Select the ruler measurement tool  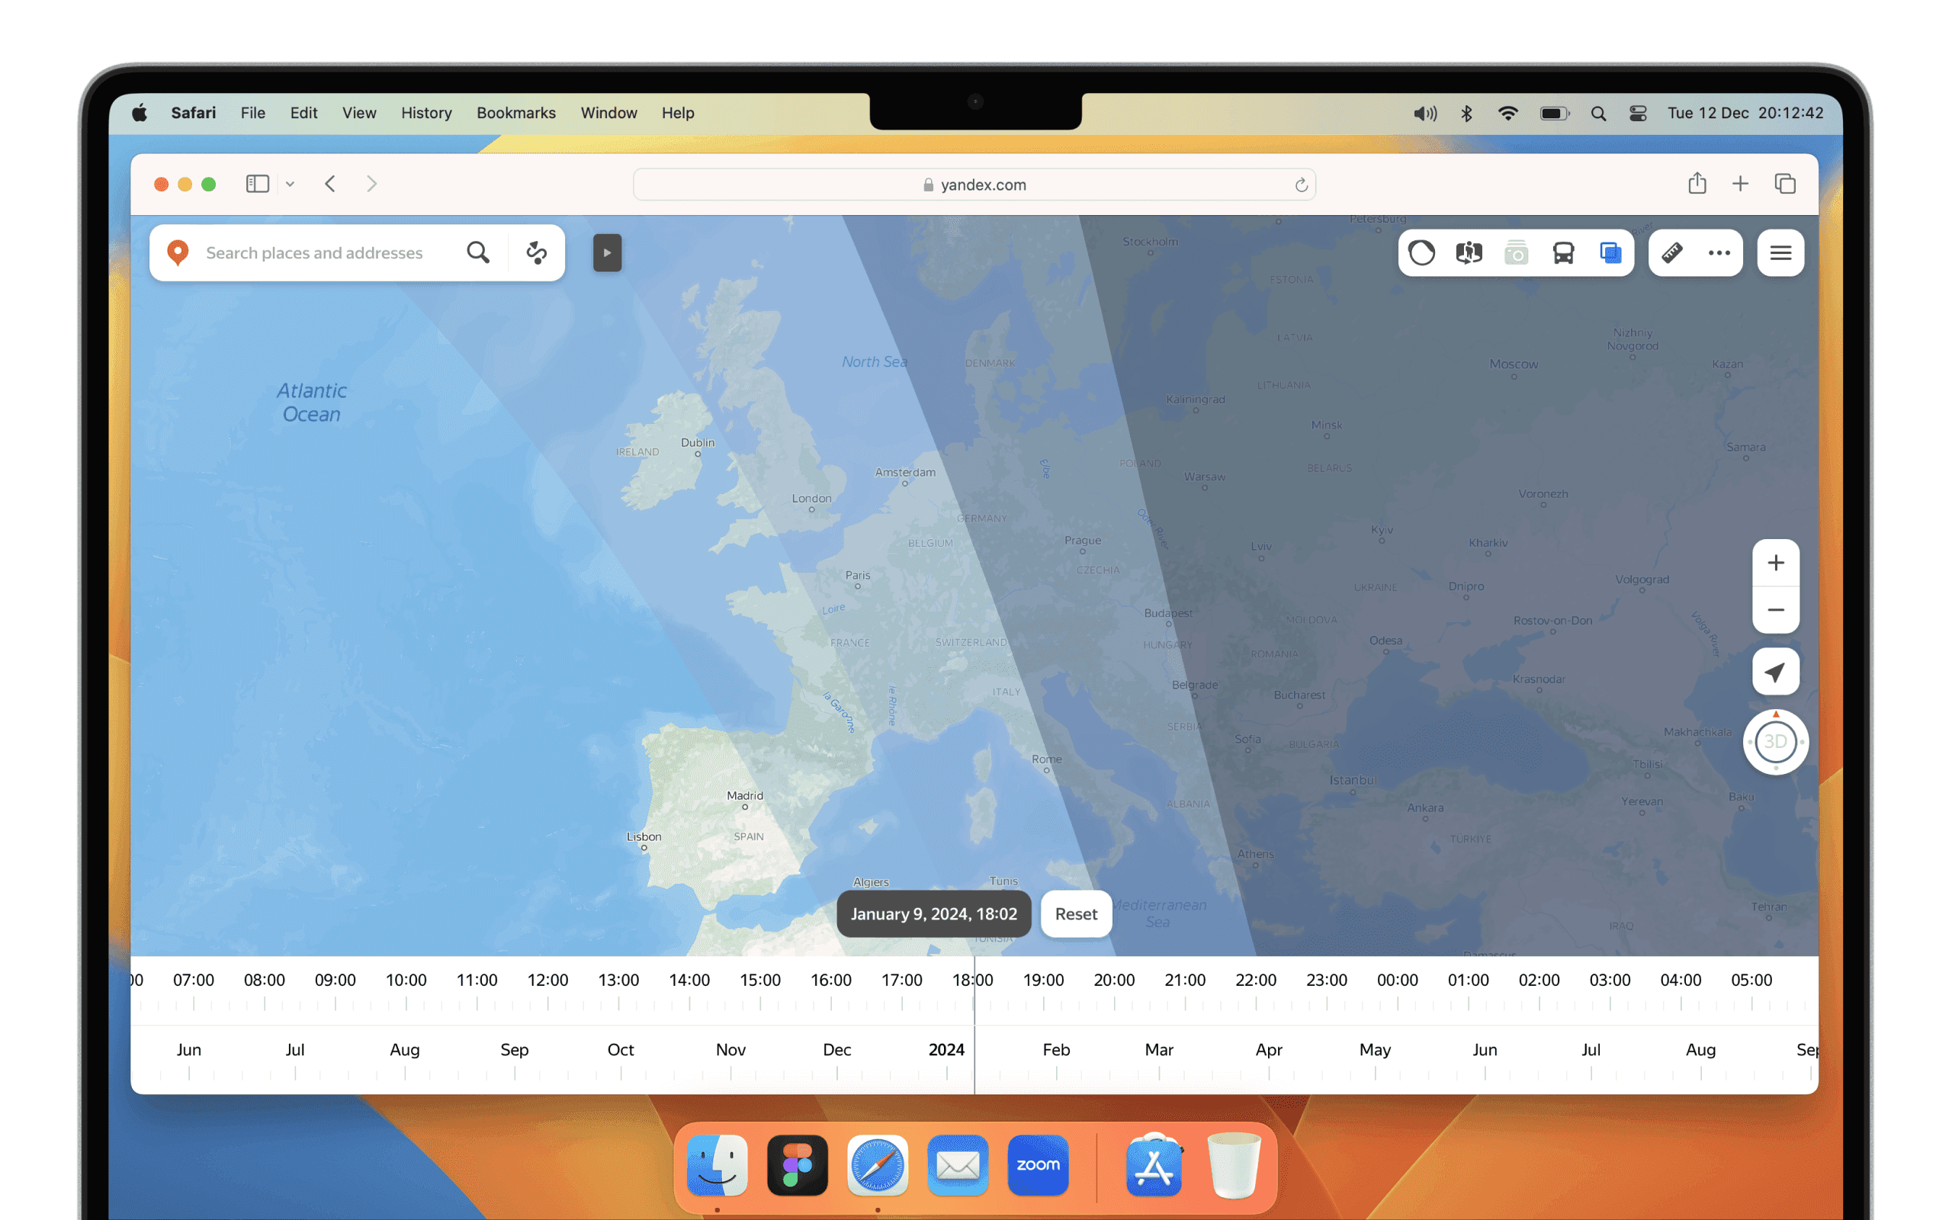pos(1672,252)
